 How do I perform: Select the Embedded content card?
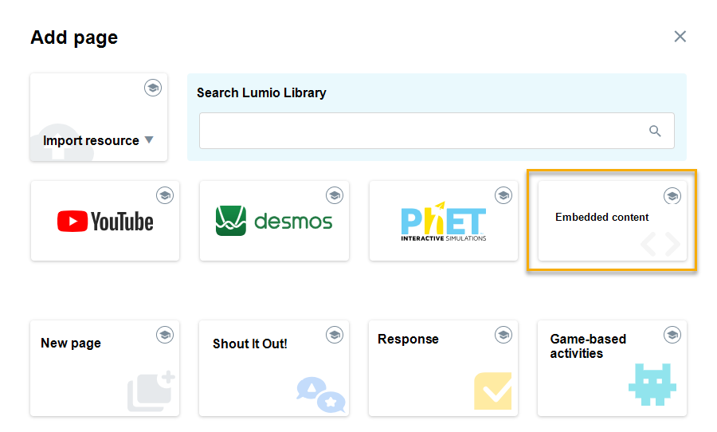click(613, 221)
